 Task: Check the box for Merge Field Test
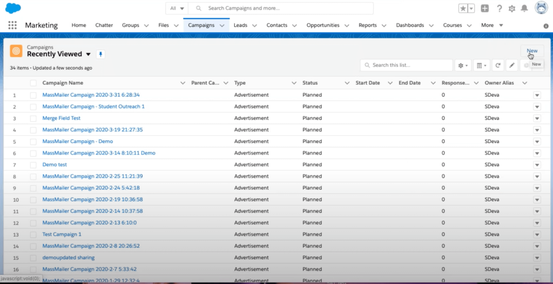click(33, 118)
